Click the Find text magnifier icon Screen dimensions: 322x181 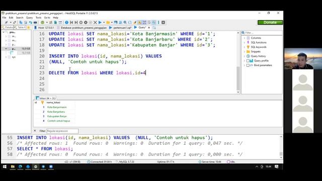click(x=125, y=22)
